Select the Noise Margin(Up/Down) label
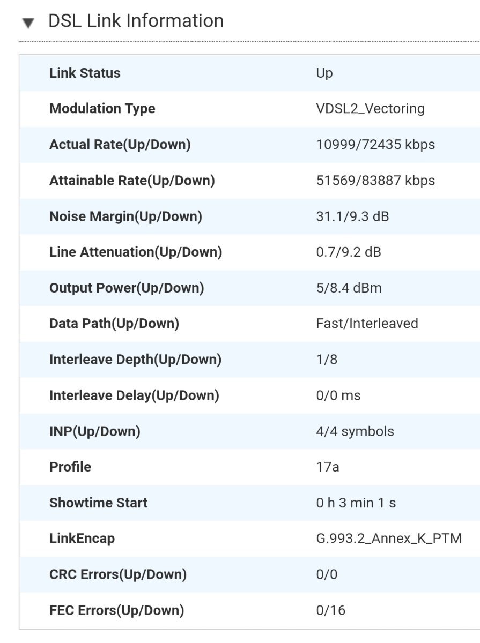This screenshot has width=480, height=643. tap(125, 216)
